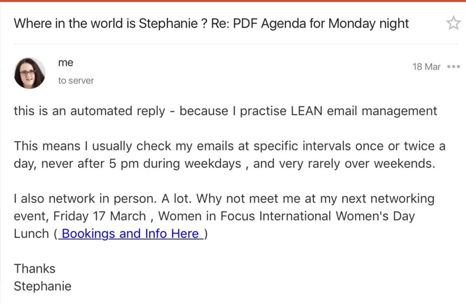The width and height of the screenshot is (466, 304).
Task: Expand the "to server" recipient details
Action: pyautogui.click(x=76, y=80)
